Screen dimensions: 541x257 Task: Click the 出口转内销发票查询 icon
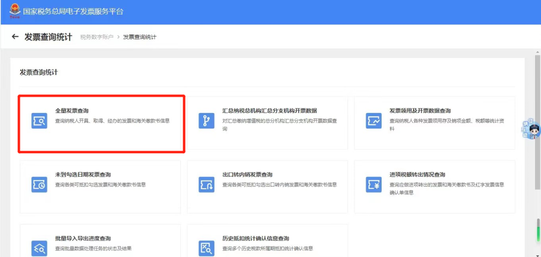[206, 184]
